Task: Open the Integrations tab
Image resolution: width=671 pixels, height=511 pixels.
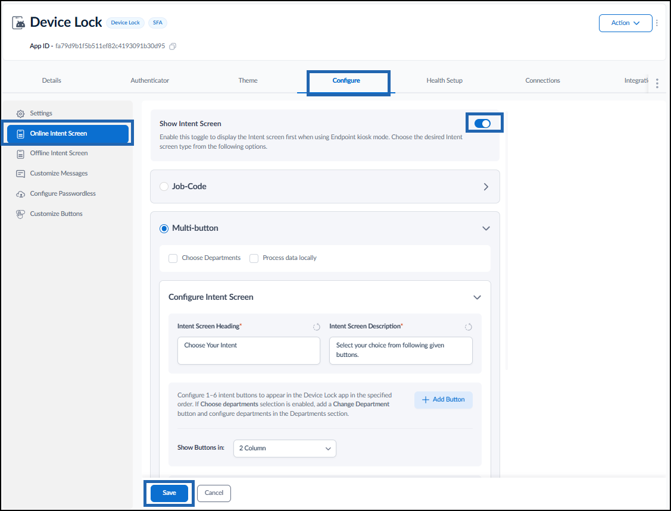Action: click(x=636, y=80)
